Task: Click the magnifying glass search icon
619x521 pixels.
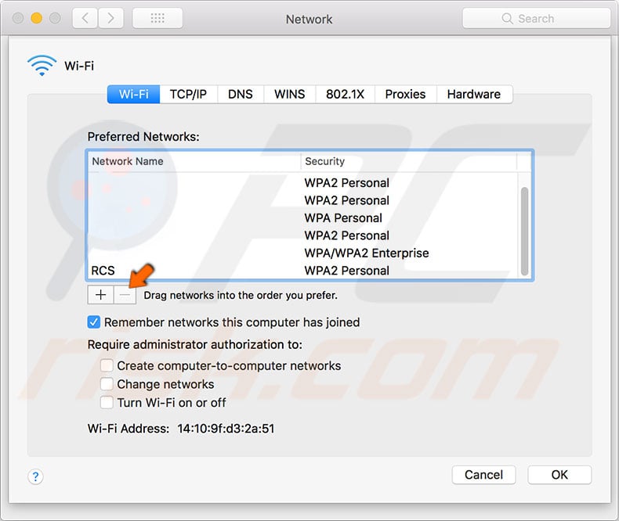Action: point(507,19)
